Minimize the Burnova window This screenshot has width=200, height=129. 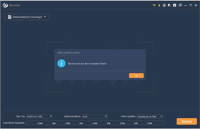pyautogui.click(x=186, y=5)
